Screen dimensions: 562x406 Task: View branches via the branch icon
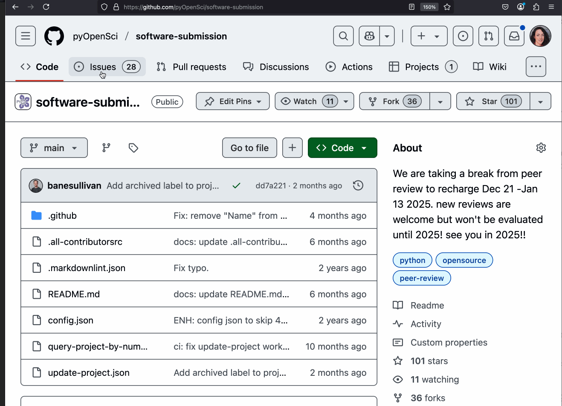[106, 148]
